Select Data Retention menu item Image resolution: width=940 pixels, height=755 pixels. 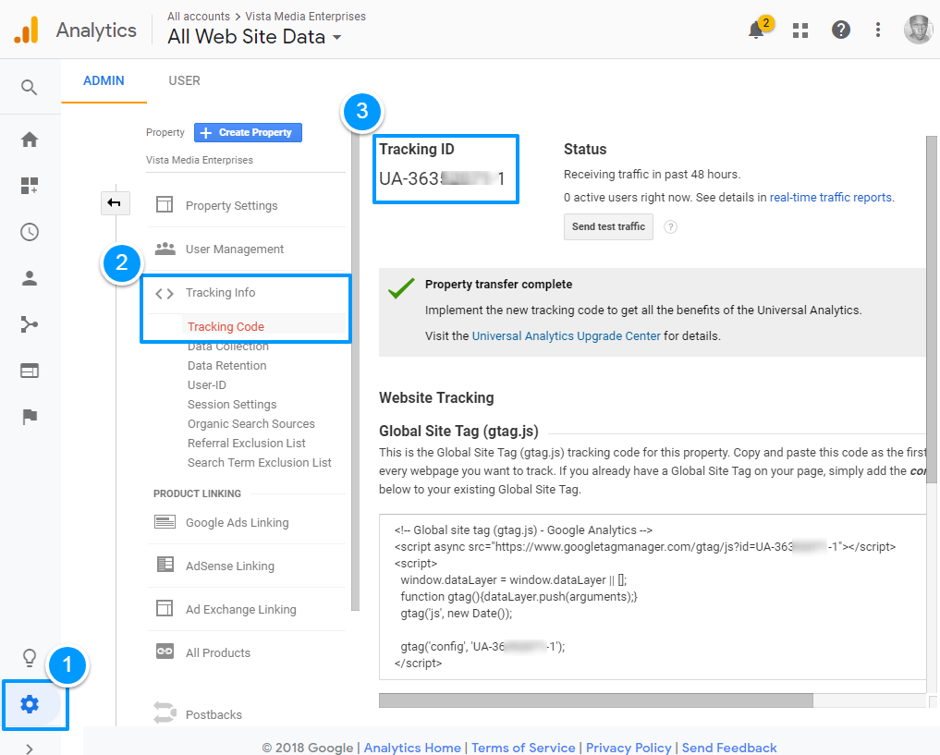point(226,366)
